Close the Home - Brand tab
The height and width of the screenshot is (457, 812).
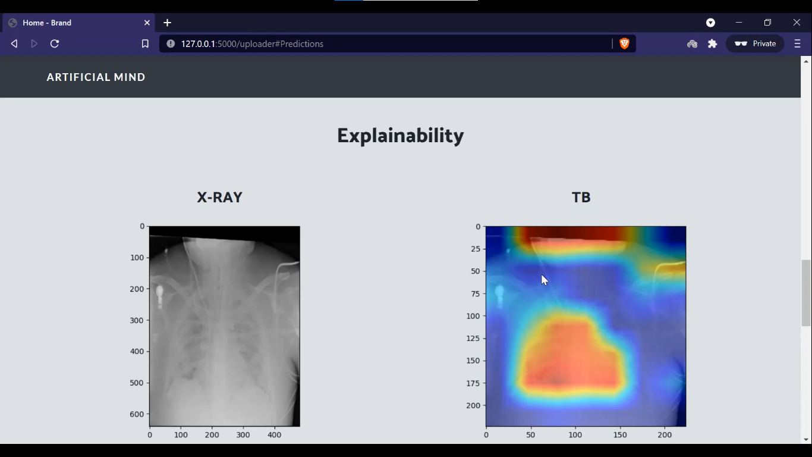pos(147,23)
